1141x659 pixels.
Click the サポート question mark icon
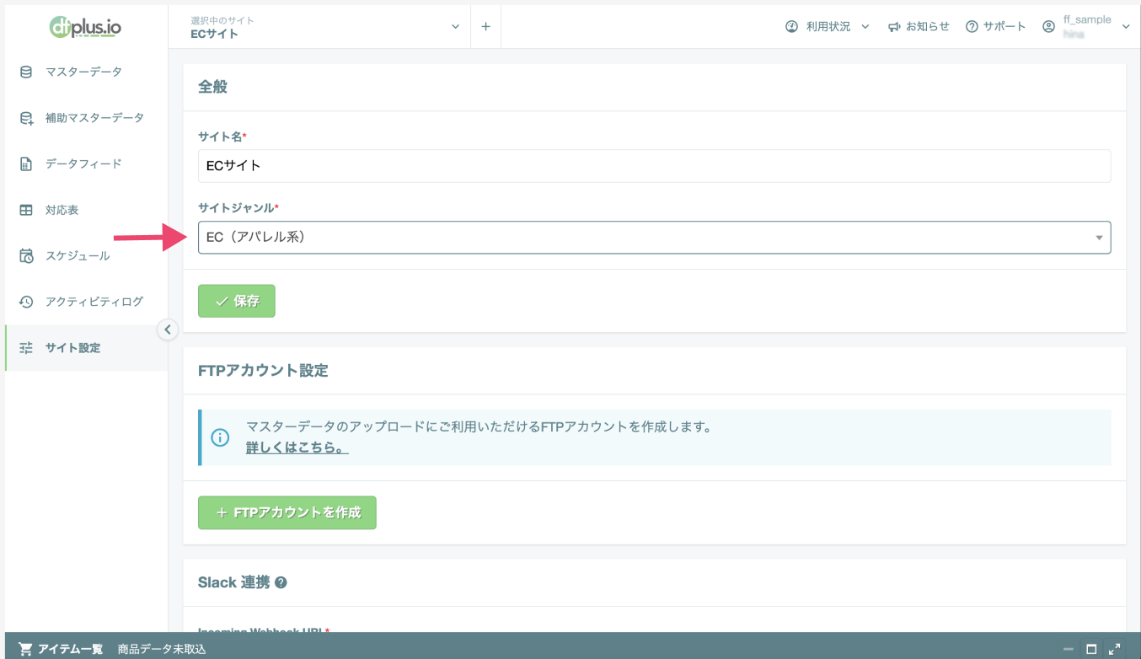pyautogui.click(x=972, y=27)
